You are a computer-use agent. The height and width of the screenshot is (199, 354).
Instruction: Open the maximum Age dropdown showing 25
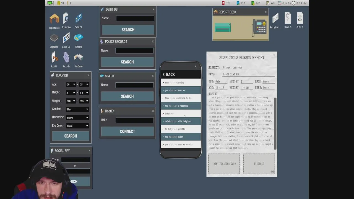[x=84, y=84]
